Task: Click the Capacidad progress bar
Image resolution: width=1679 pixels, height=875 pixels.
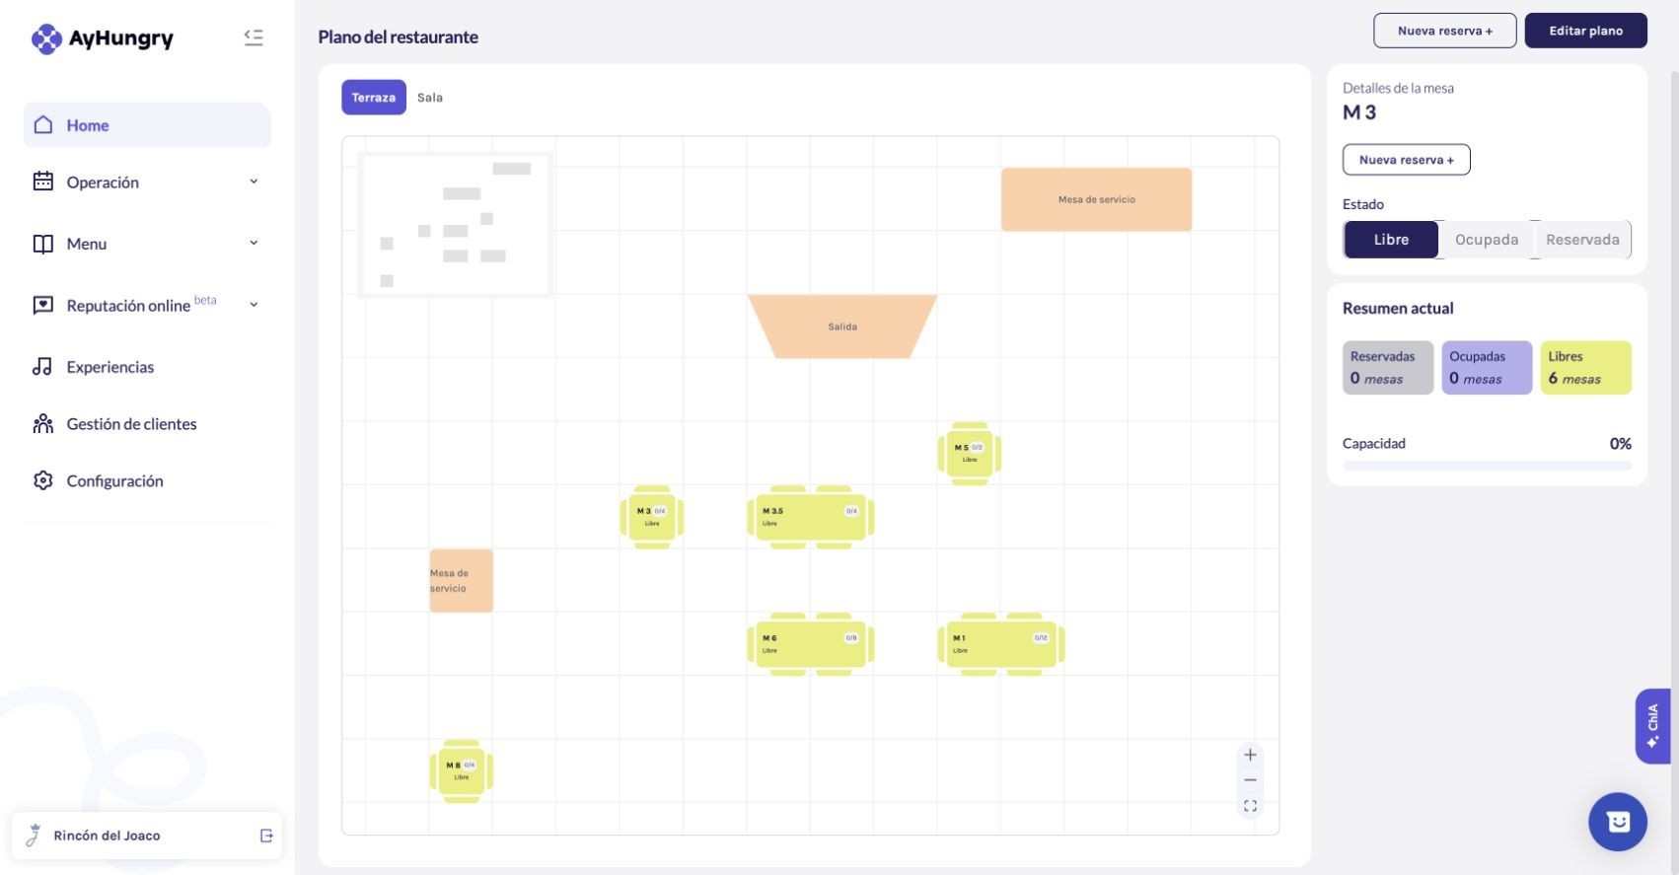Action: coord(1487,466)
